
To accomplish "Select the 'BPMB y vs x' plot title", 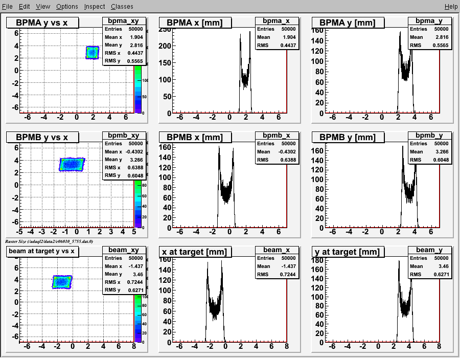I will 42,138.
